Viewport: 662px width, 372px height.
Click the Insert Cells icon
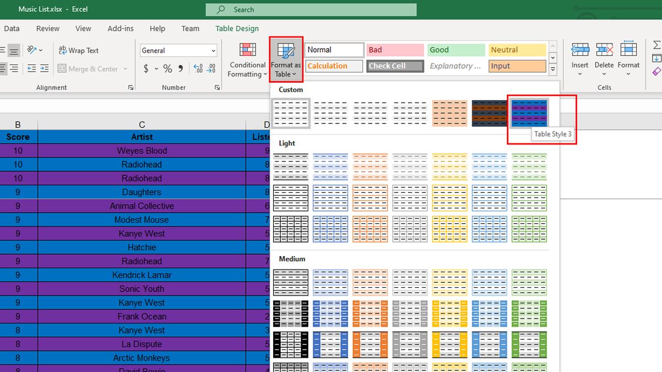(580, 49)
